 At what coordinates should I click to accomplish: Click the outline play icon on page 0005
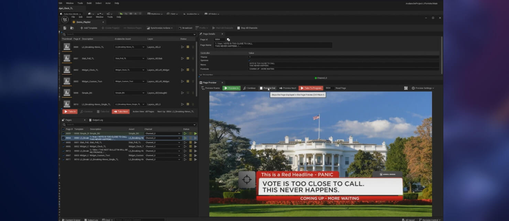coord(185,142)
